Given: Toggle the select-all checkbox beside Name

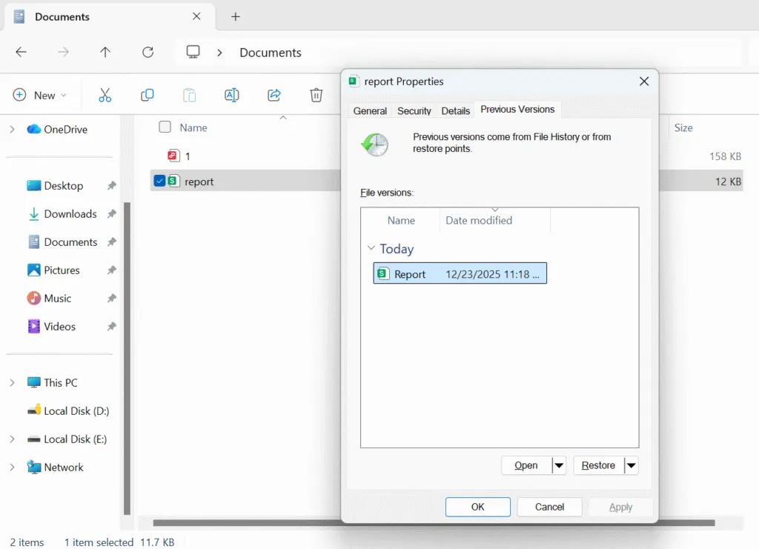Looking at the screenshot, I should click(165, 127).
